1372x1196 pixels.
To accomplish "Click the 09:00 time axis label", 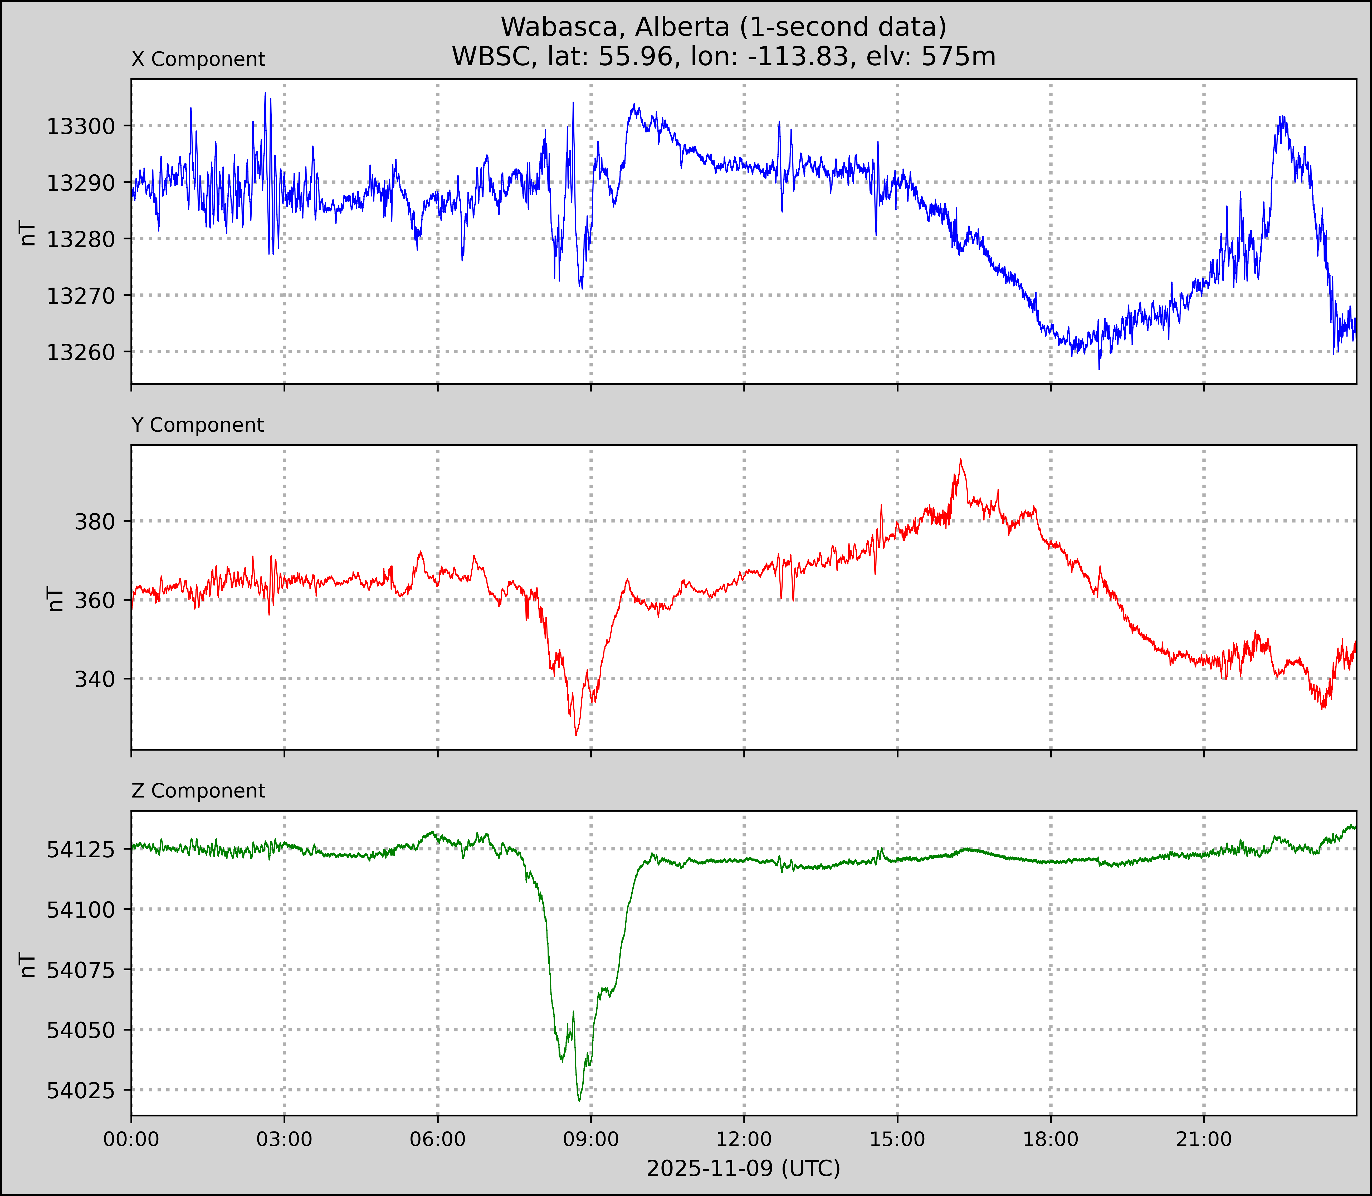I will click(x=591, y=1139).
